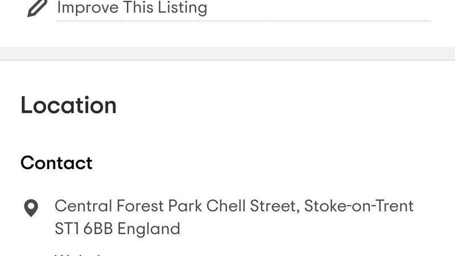Click the word Park in the address
The image size is (455, 256).
click(185, 205)
